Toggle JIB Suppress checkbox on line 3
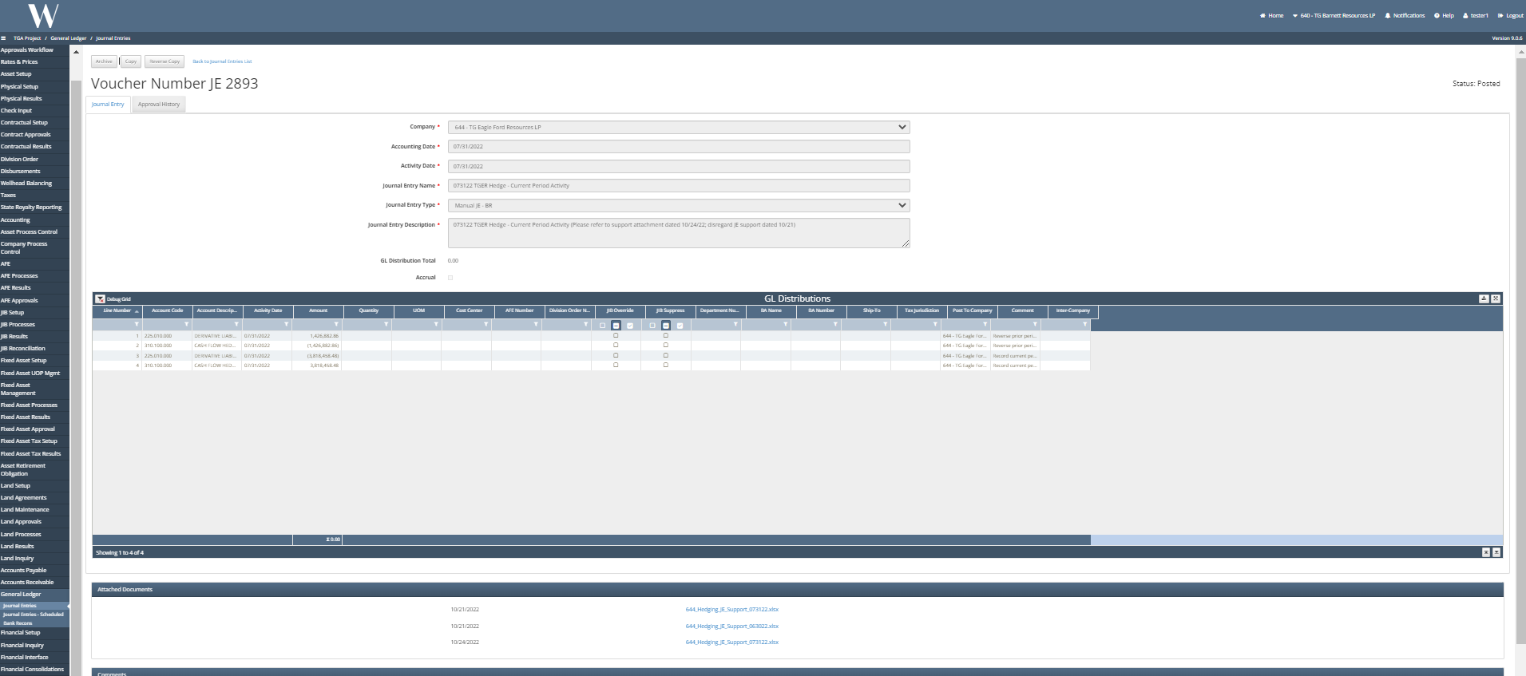Screen dimensions: 1526x676 (x=666, y=355)
